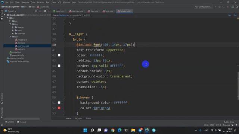
Task: Open the Windows Start menu
Action: [86, 130]
